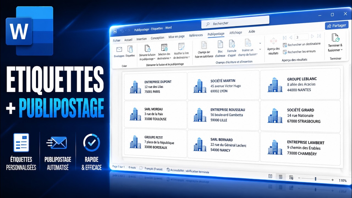Open Accessibilité : vérification terminée status

(x=188, y=171)
